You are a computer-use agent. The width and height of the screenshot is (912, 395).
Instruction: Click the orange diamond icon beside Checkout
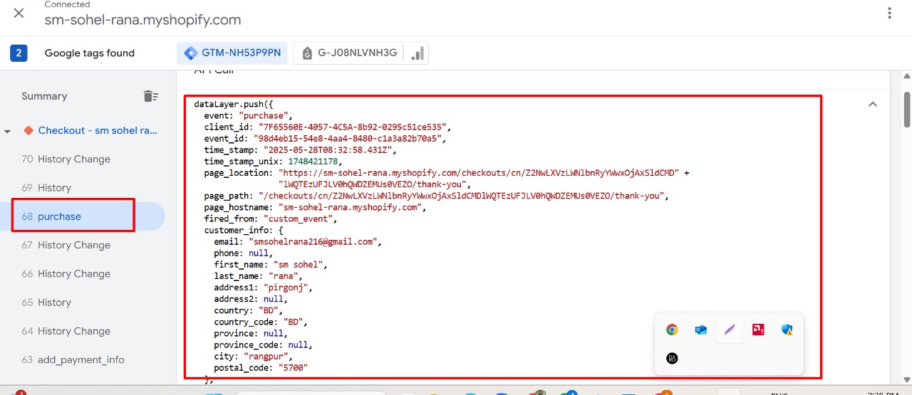[x=28, y=130]
